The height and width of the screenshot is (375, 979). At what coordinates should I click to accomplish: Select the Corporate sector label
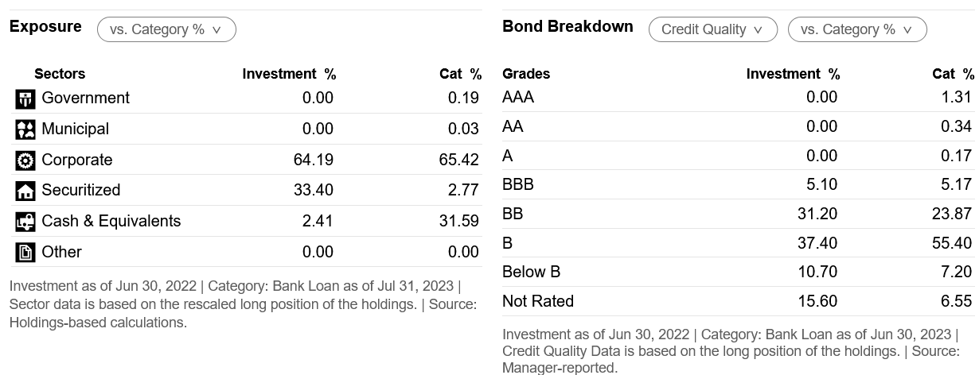(77, 160)
